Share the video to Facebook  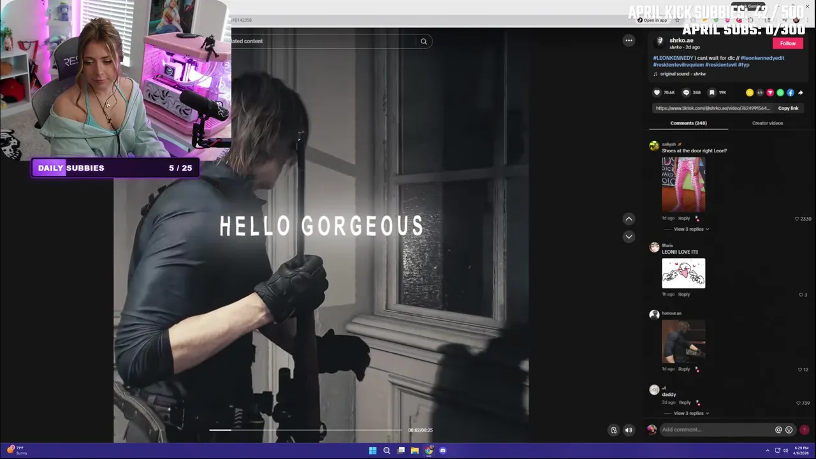(x=790, y=92)
